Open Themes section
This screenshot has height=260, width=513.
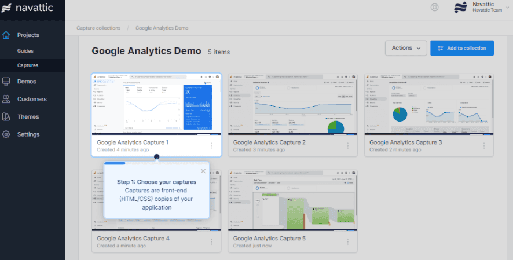(x=28, y=117)
